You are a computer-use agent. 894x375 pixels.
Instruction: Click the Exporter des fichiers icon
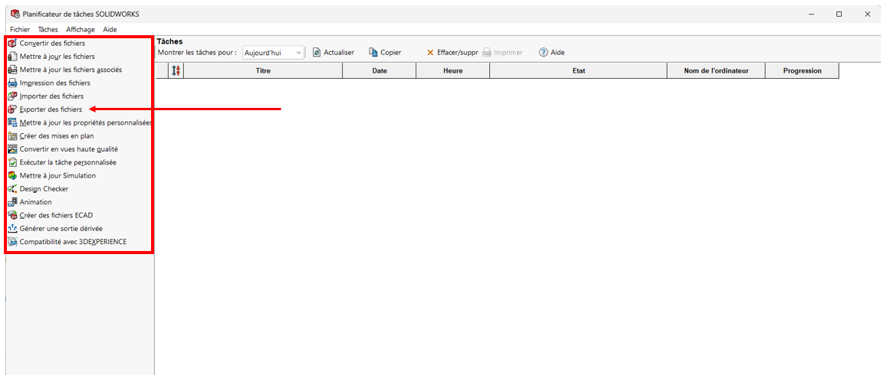coord(12,109)
